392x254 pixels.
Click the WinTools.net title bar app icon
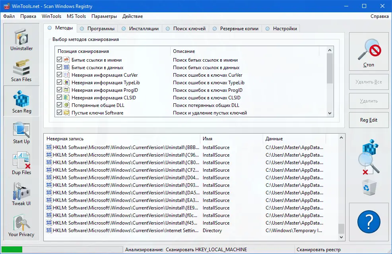point(6,6)
